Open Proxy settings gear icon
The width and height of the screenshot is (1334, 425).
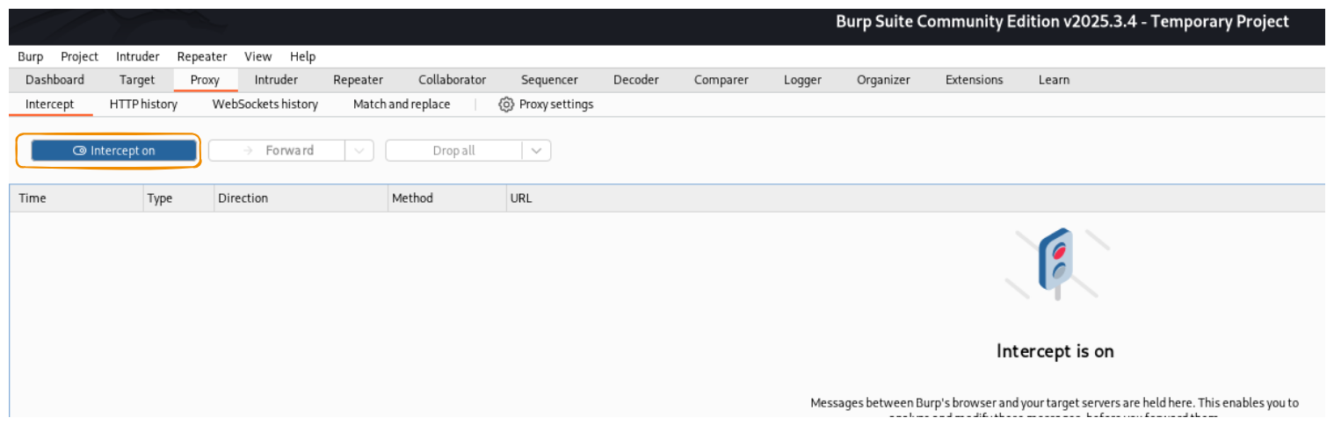click(506, 104)
